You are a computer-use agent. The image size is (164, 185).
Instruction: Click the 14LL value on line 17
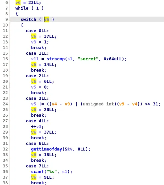(x=49, y=65)
